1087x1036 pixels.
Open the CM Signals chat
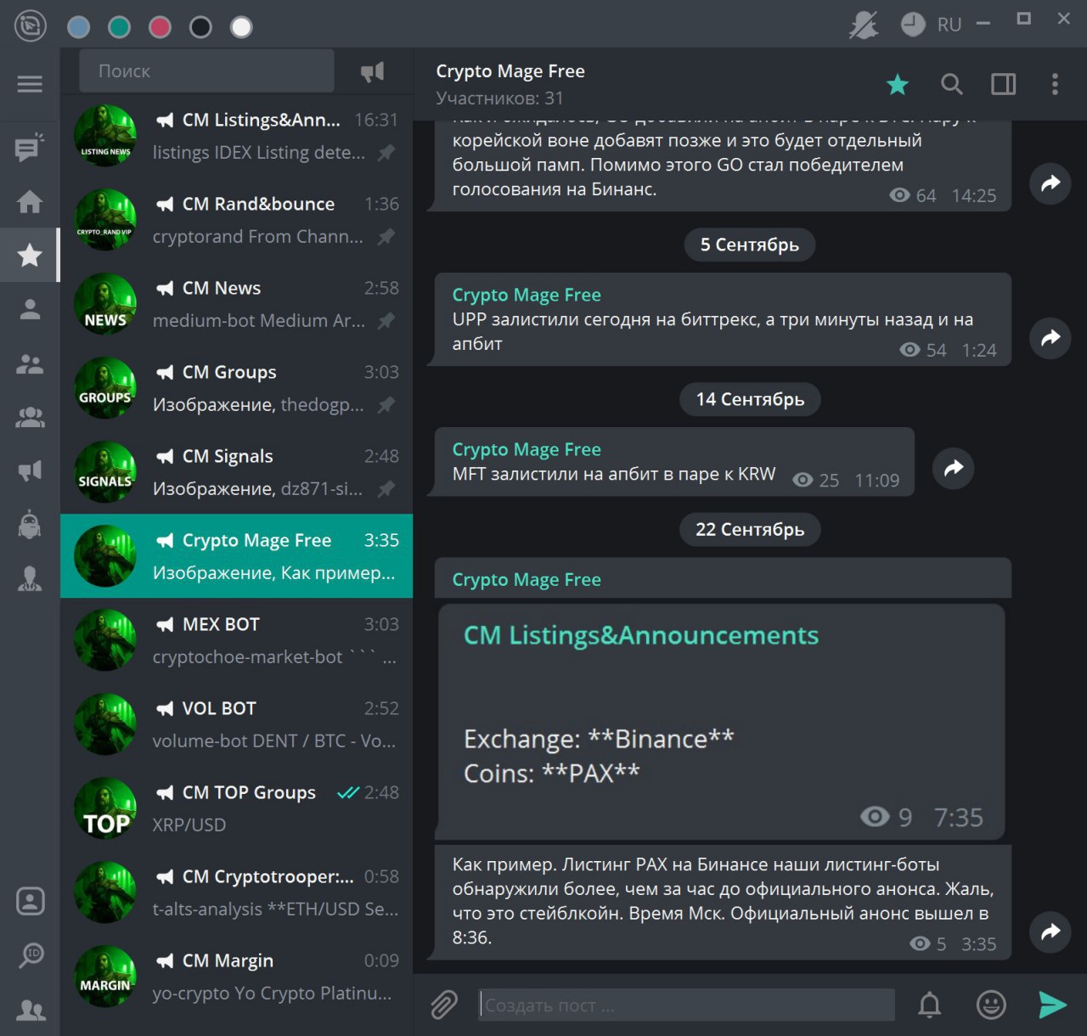click(x=236, y=472)
